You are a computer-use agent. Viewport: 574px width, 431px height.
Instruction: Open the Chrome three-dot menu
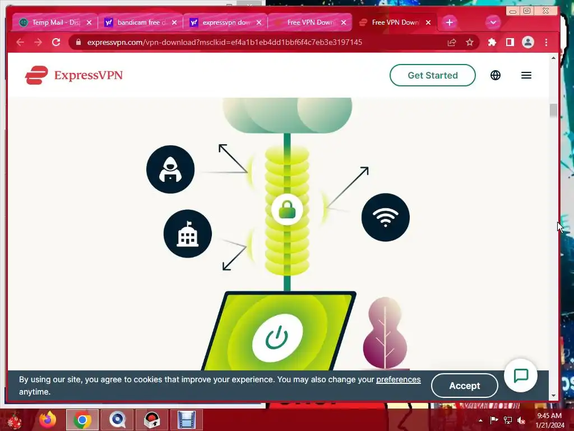coord(546,42)
